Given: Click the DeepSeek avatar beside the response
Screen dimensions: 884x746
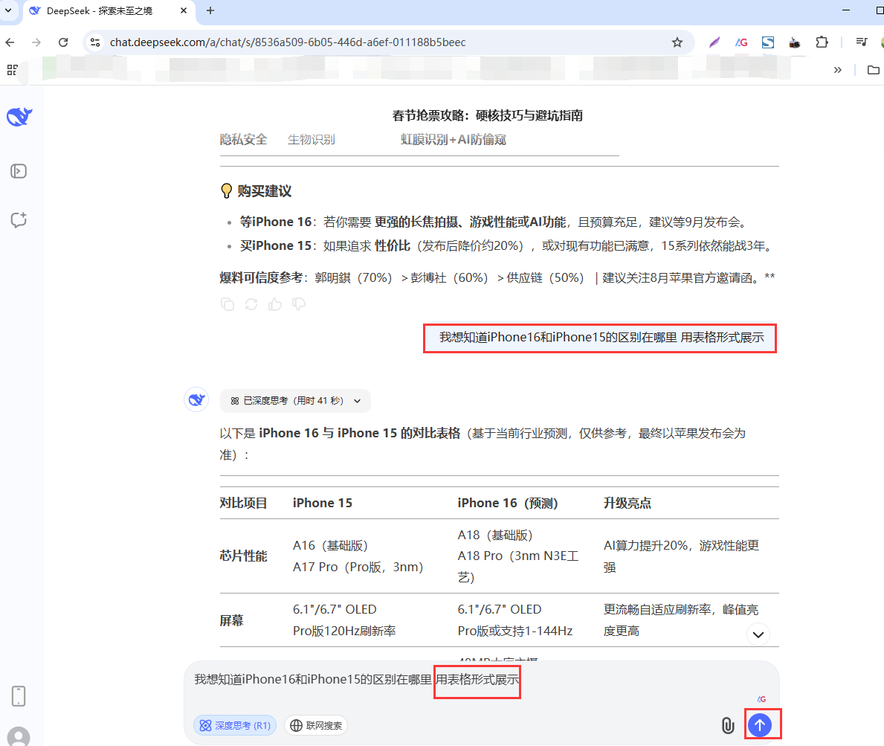Looking at the screenshot, I should (x=196, y=400).
